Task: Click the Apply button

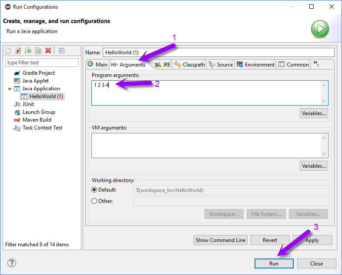Action: (x=312, y=240)
